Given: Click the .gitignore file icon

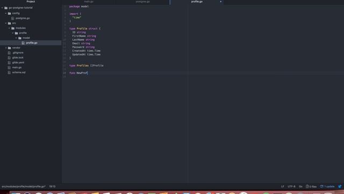Looking at the screenshot, I should click(9, 53).
